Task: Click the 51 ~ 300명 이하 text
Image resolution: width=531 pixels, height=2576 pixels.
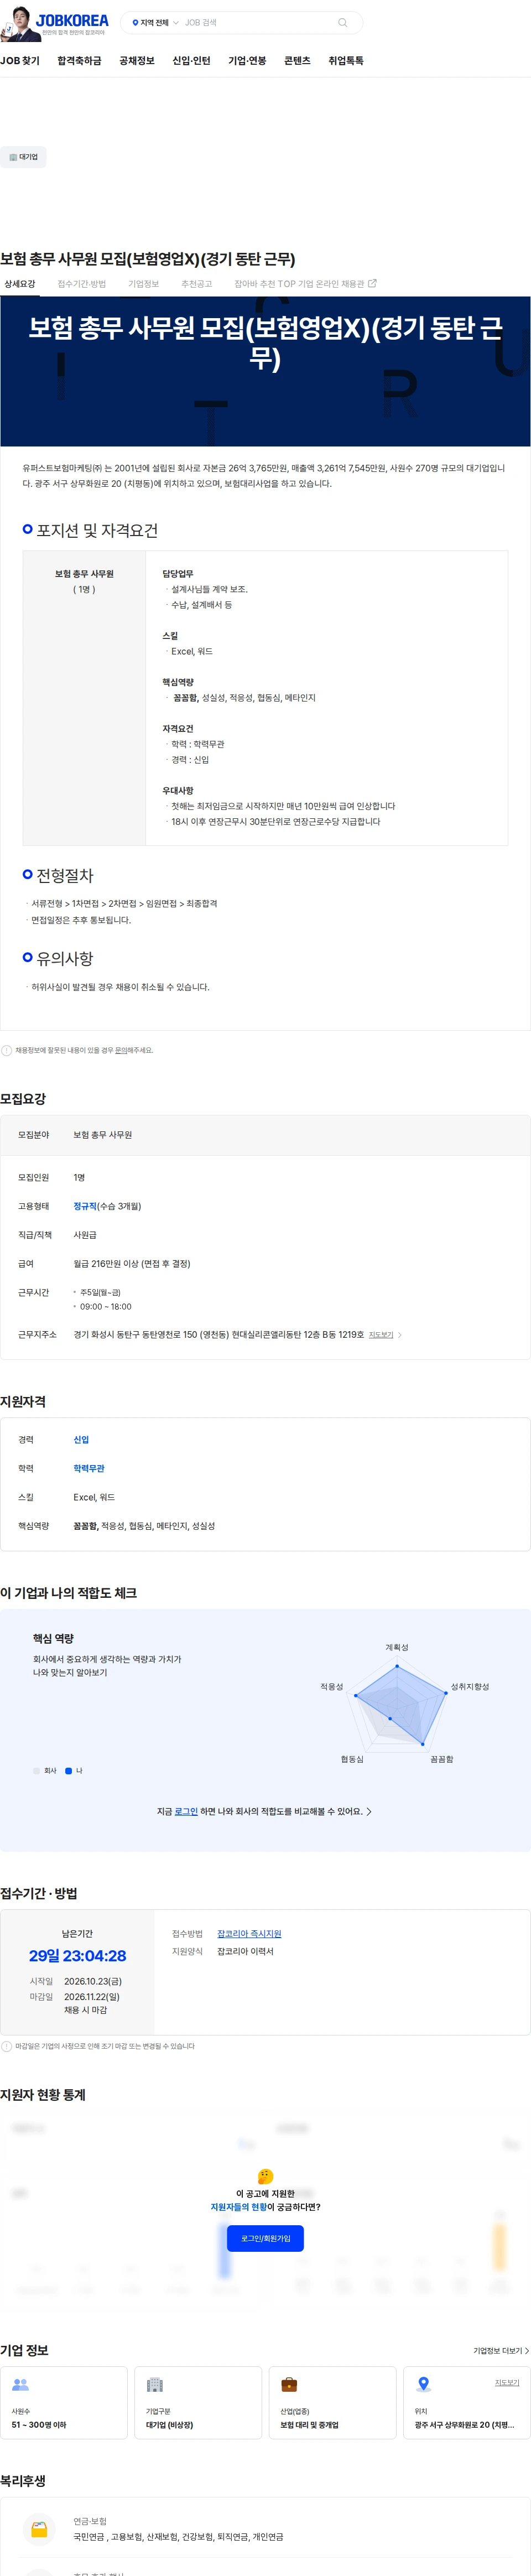Action: pyautogui.click(x=39, y=2424)
